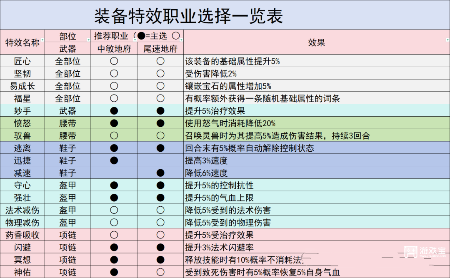
Task: Click the hollow circle for 福星 under 尾速地府
Action: tap(160, 98)
